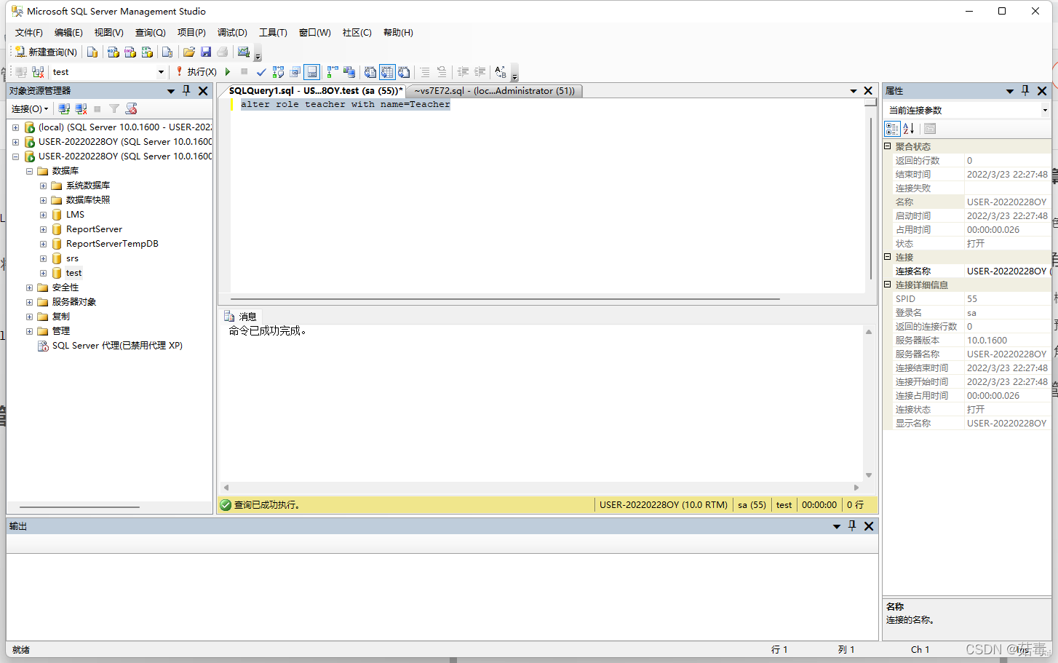Expand the (local) server node
The height and width of the screenshot is (663, 1058).
tap(15, 127)
